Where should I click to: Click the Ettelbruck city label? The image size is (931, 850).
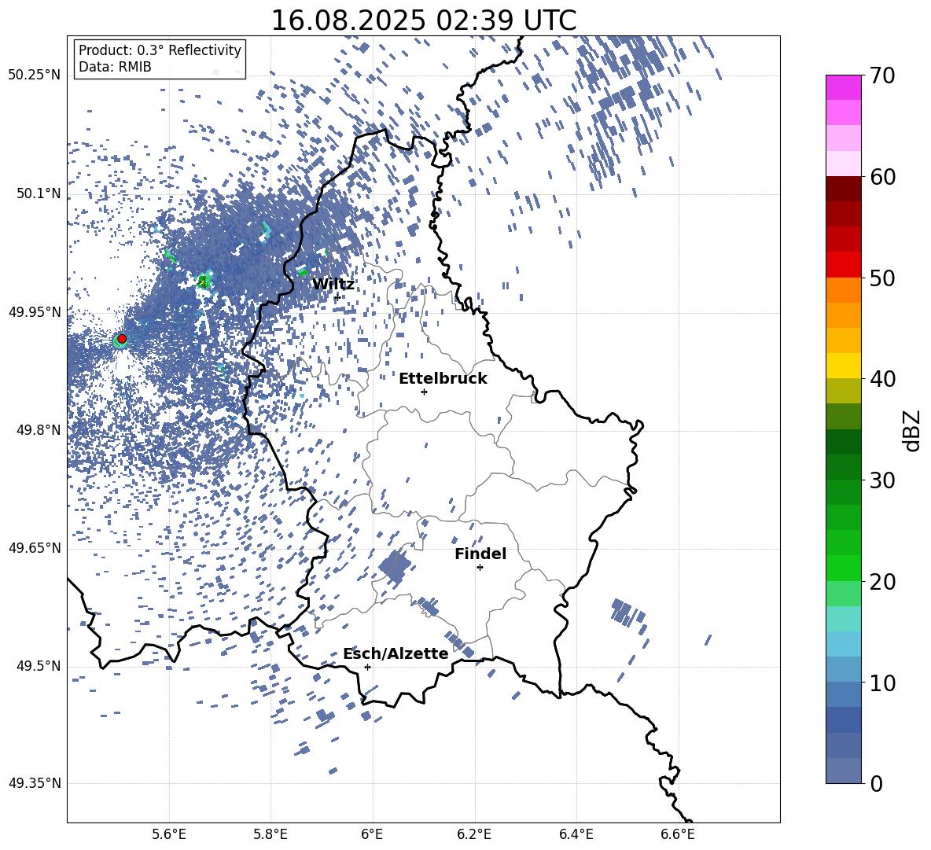click(x=443, y=379)
